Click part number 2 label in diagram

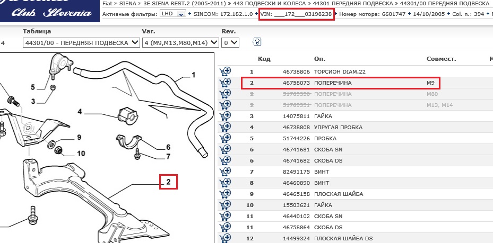point(168,182)
